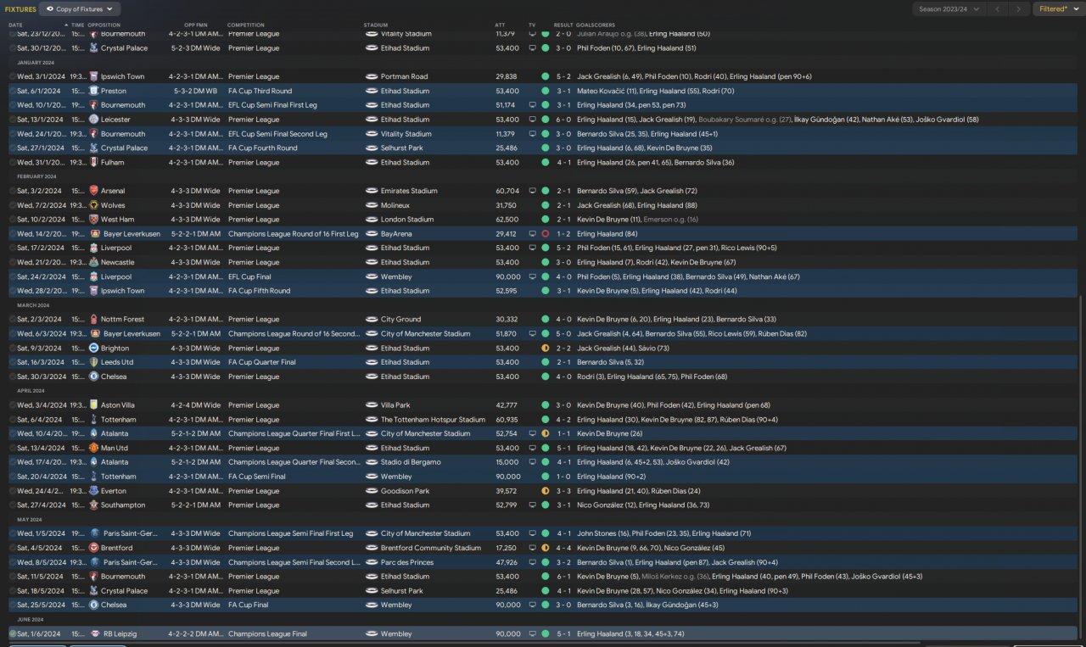Image resolution: width=1086 pixels, height=647 pixels.
Task: Open the Filtered dropdown
Action: 1059,9
